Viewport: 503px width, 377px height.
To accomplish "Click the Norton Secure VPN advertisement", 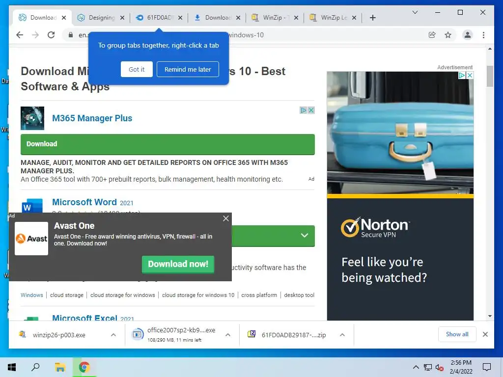I will [400, 196].
